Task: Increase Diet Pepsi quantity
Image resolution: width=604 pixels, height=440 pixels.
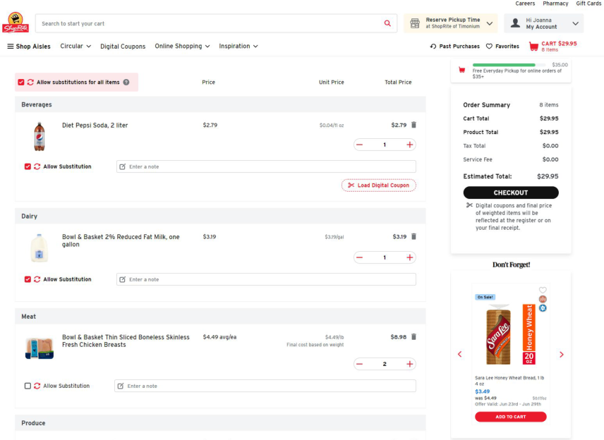Action: (409, 145)
